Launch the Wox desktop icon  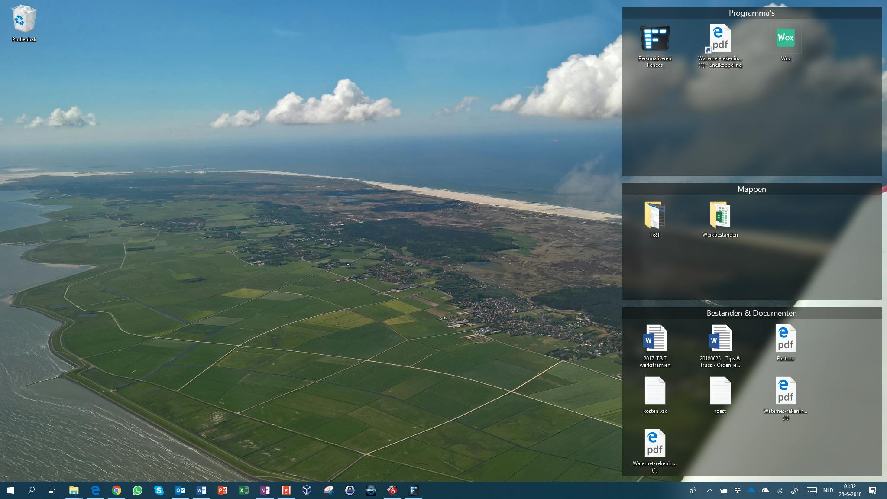786,39
